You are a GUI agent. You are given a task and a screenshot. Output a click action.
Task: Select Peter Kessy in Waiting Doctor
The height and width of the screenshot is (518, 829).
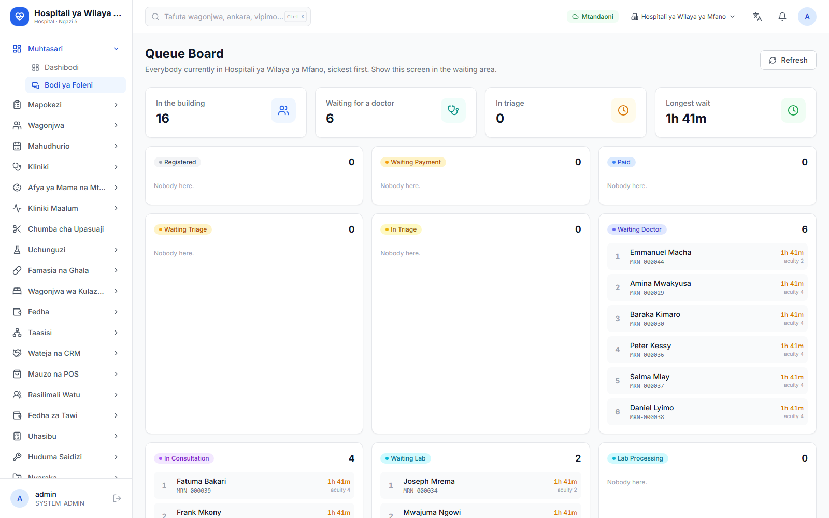707,350
